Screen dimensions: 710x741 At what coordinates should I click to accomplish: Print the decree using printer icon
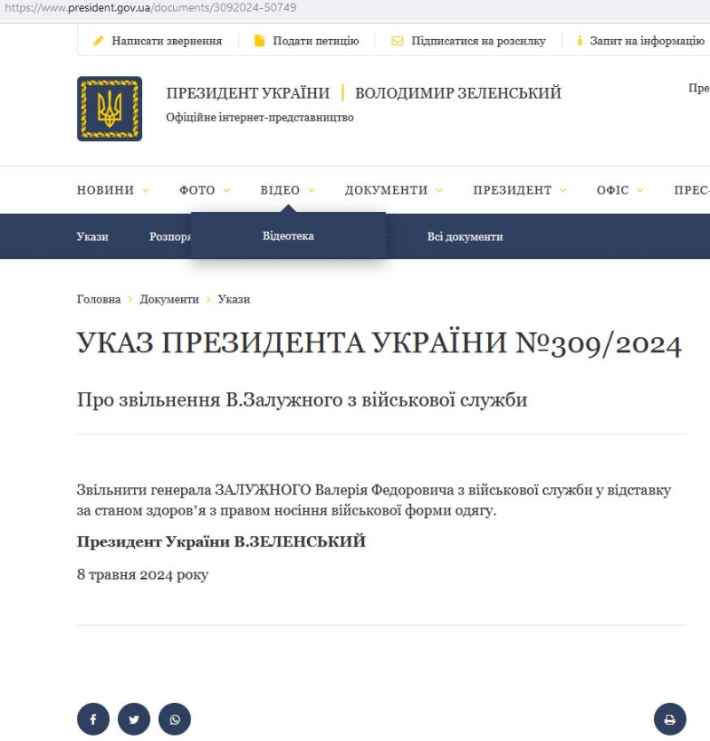(670, 719)
